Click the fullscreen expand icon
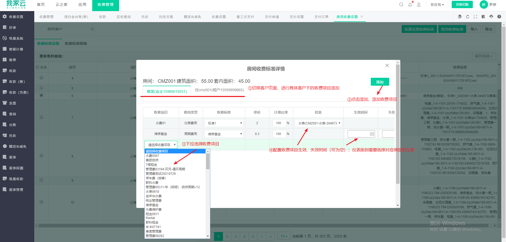Viewport: 506px width, 242px height. click(x=475, y=17)
